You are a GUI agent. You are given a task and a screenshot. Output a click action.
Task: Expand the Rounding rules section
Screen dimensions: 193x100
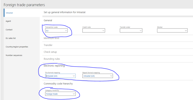[52, 59]
